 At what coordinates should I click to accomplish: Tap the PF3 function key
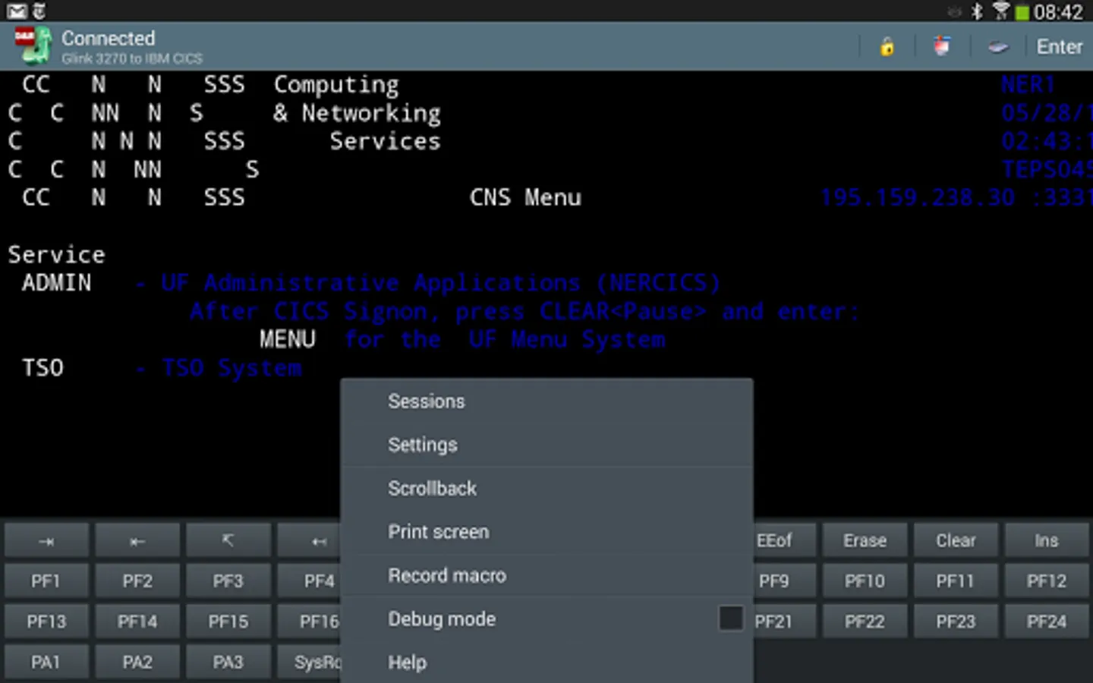tap(228, 581)
